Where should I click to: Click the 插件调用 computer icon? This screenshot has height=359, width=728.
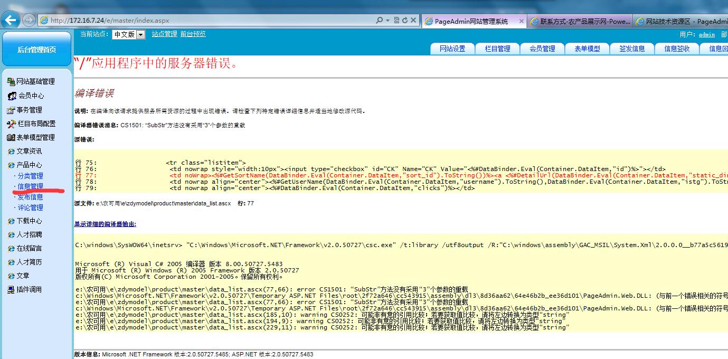pyautogui.click(x=11, y=290)
